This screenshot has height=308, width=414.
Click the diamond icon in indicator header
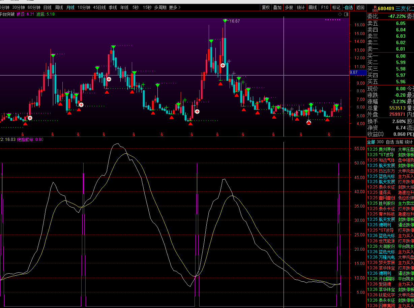[340, 14]
